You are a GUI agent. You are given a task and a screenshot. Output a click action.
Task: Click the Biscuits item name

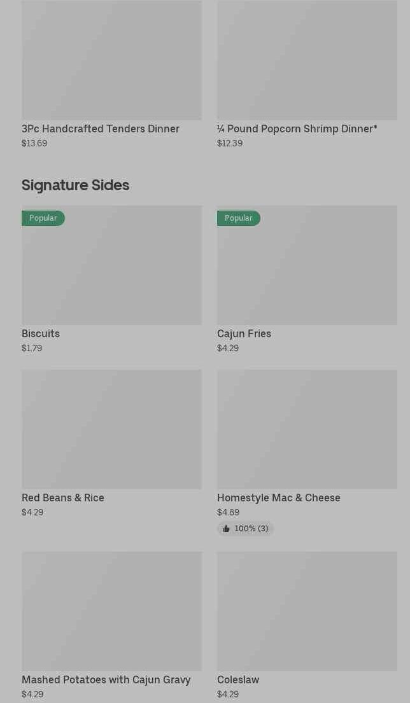[41, 333]
